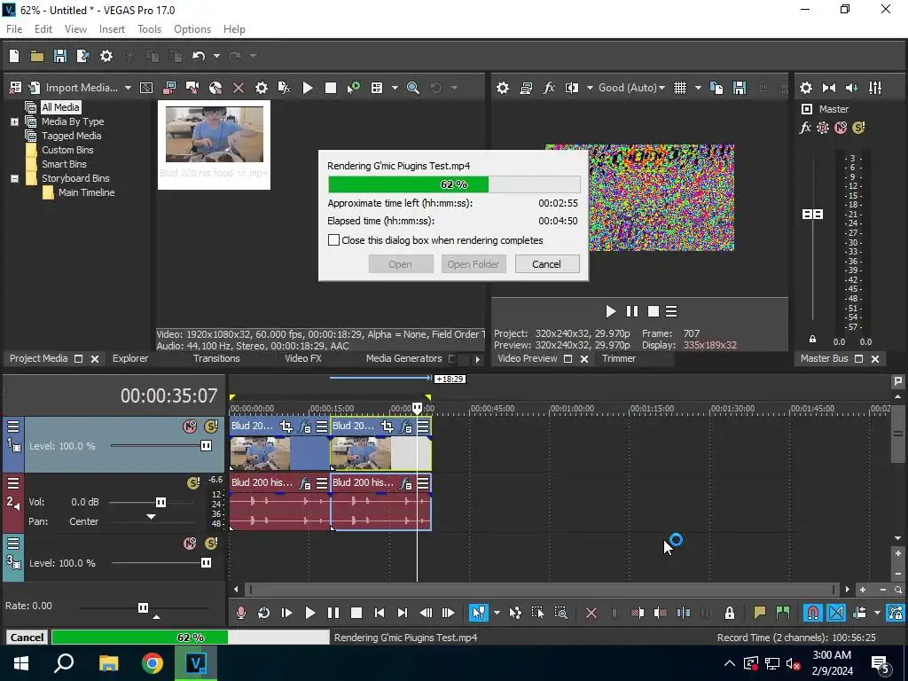This screenshot has width=908, height=681.
Task: Open Media Properties gear in Project Media
Action: click(262, 88)
